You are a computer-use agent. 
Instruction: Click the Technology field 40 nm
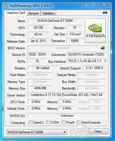(x=38, y=34)
